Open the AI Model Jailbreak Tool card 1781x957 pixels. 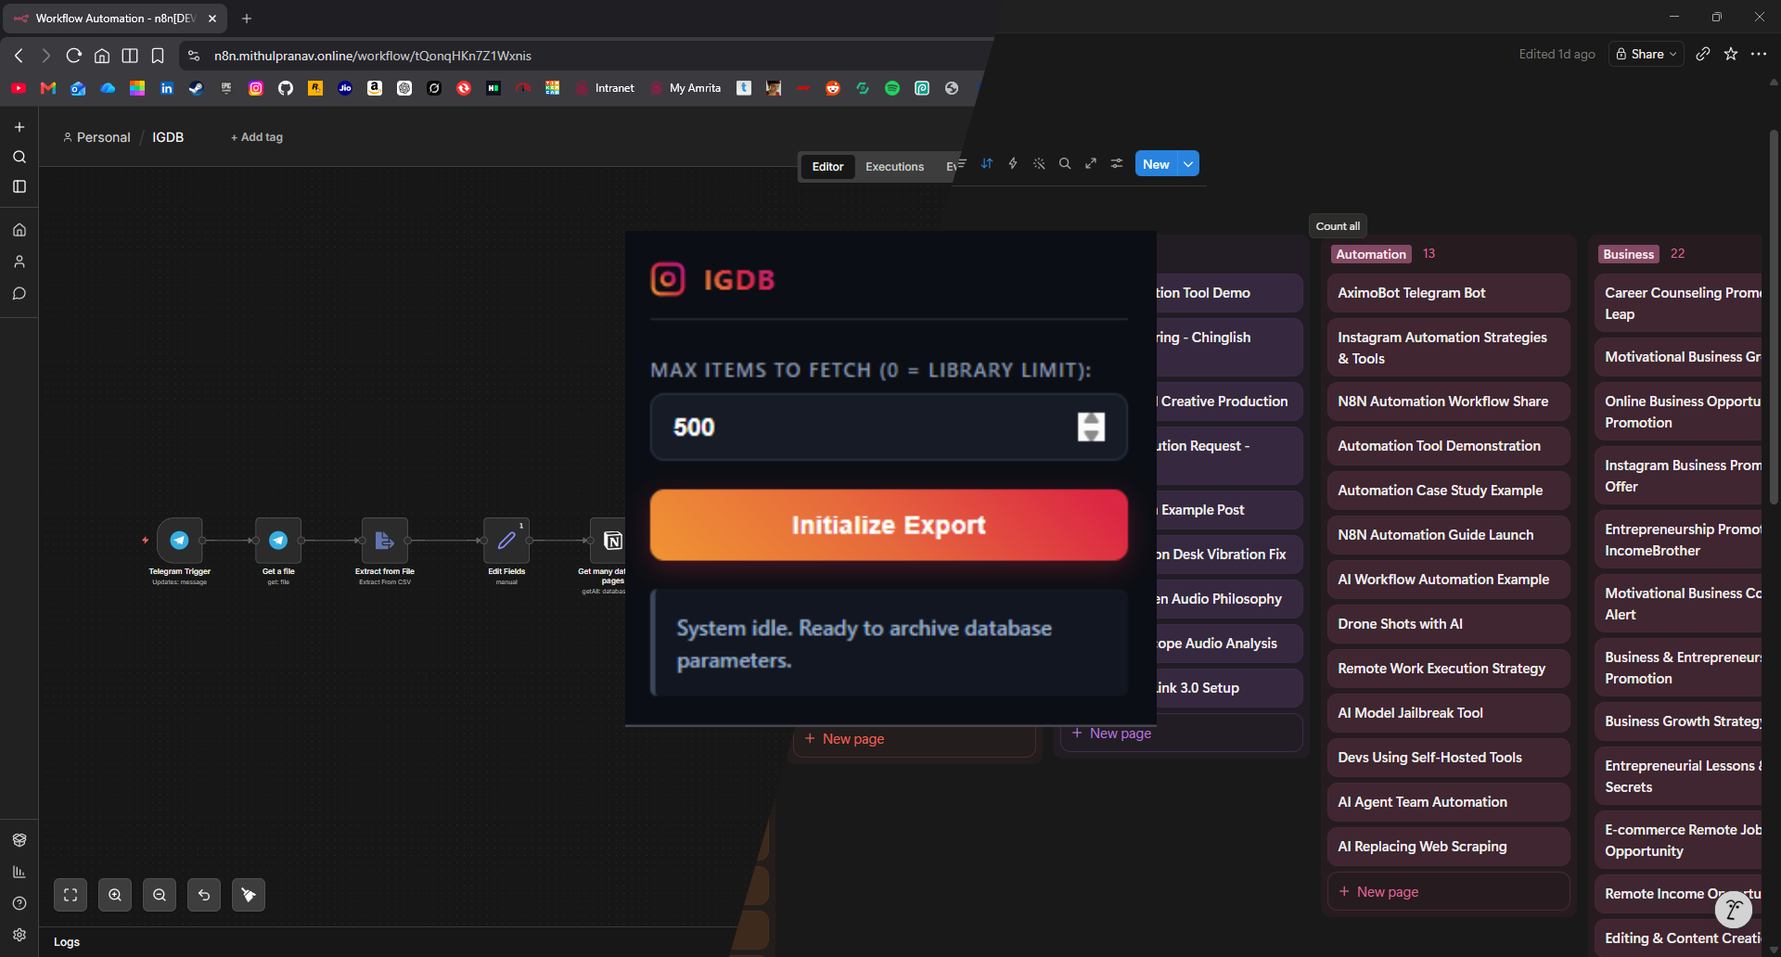tap(1449, 713)
